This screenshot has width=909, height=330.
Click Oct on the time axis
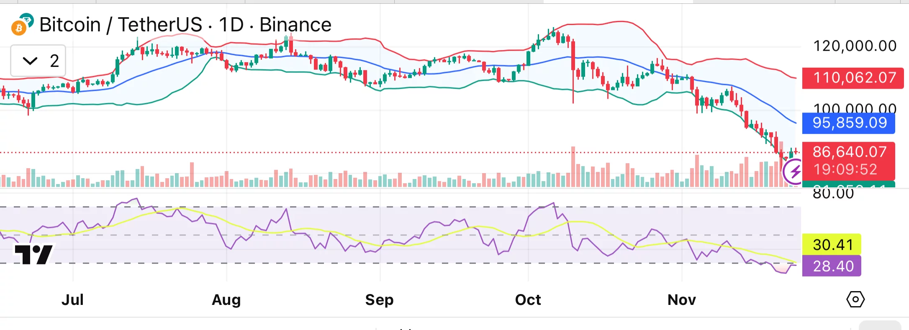528,300
